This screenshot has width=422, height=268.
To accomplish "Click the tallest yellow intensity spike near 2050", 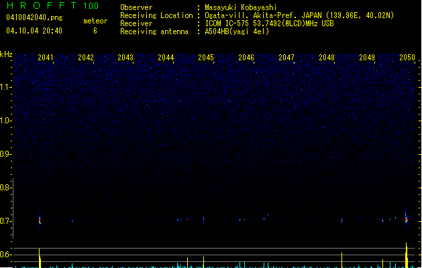I will (407, 255).
